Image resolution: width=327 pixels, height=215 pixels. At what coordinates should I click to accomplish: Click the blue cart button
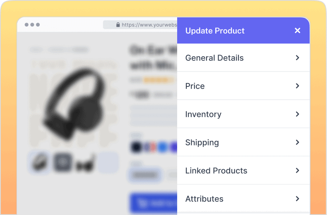pyautogui.click(x=153, y=203)
